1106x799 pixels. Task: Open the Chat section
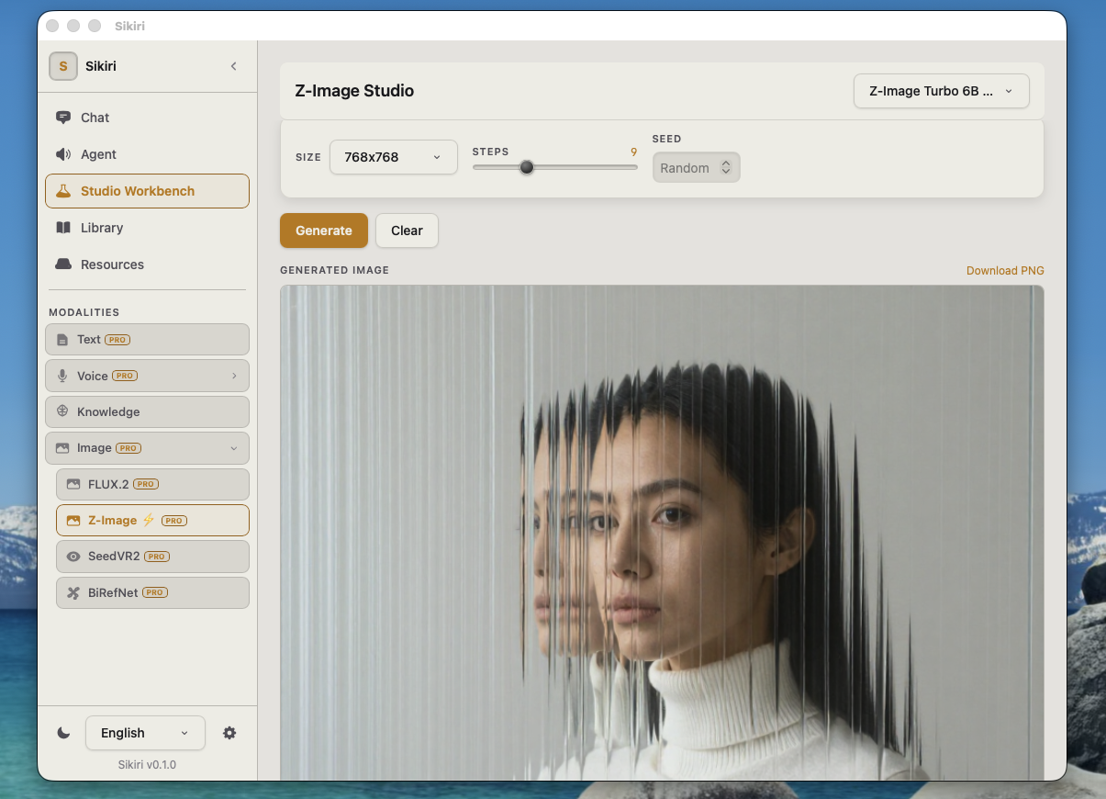click(x=147, y=118)
